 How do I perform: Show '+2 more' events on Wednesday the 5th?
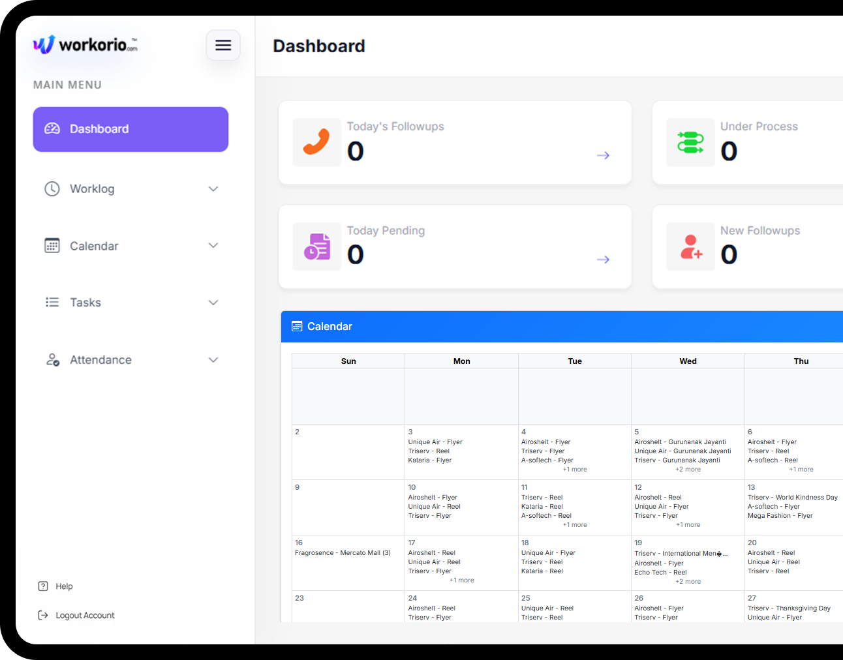(x=688, y=470)
